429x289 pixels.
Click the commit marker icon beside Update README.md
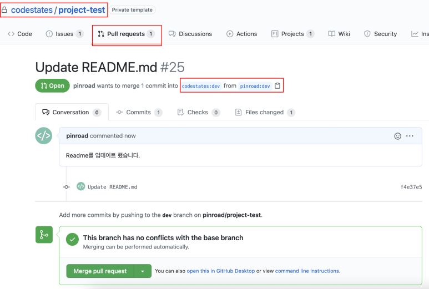pos(66,187)
